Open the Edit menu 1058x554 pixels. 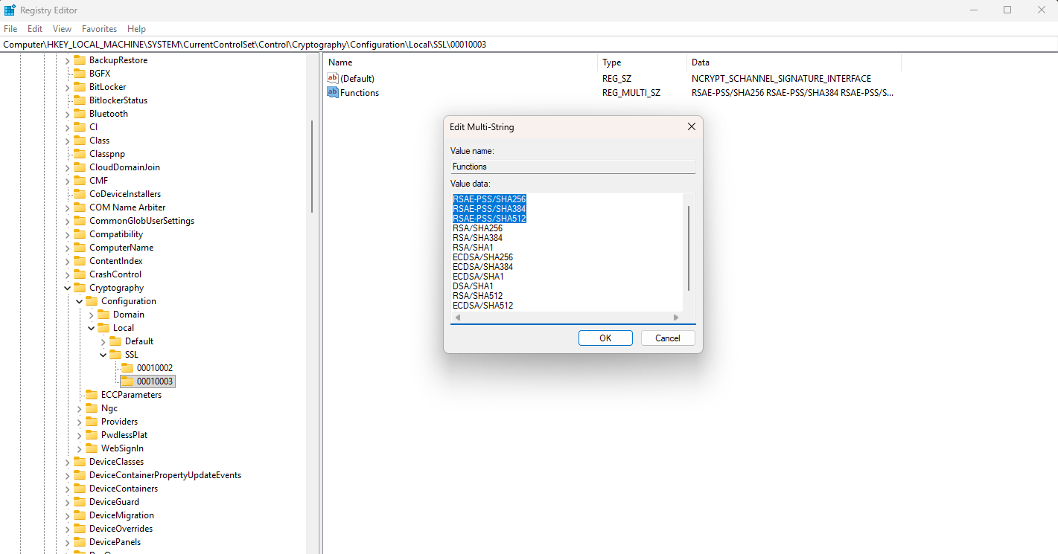coord(35,29)
